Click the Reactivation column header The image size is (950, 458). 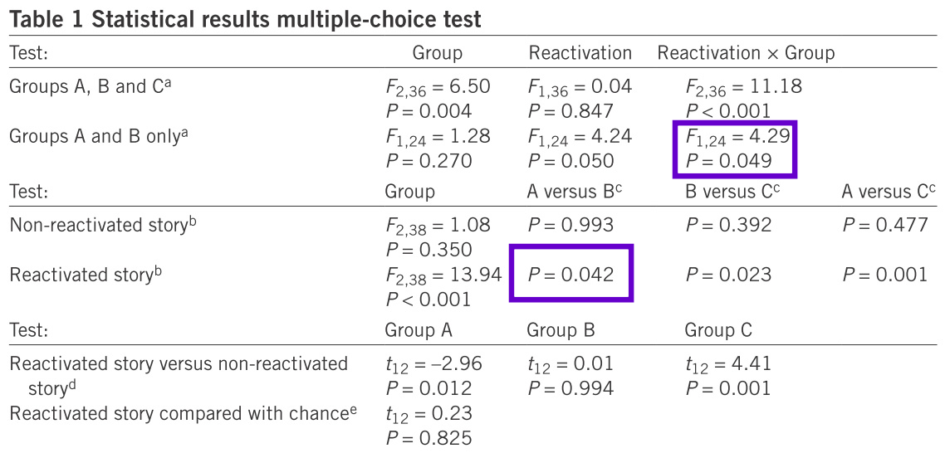(580, 54)
